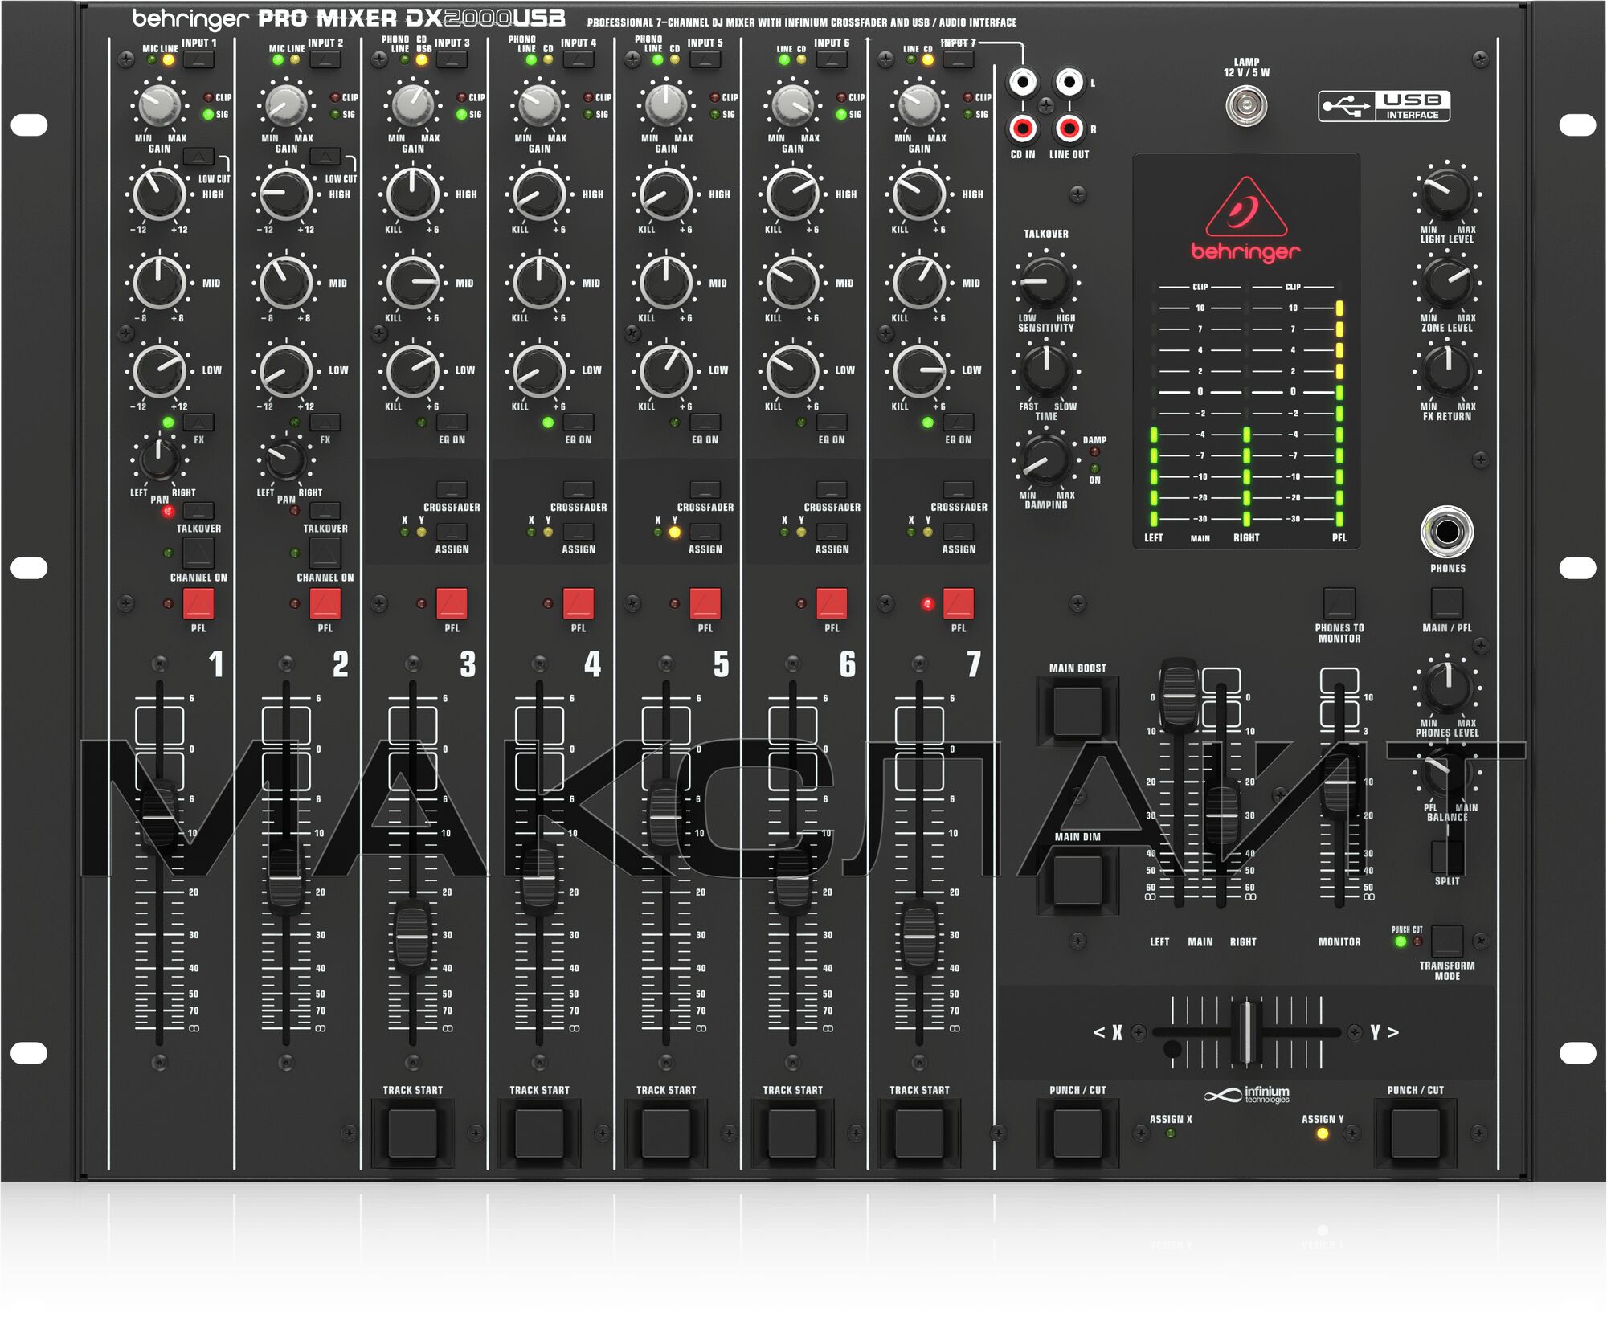This screenshot has width=1607, height=1323.
Task: Click the Assign Y yellow LED
Action: click(x=1323, y=1133)
